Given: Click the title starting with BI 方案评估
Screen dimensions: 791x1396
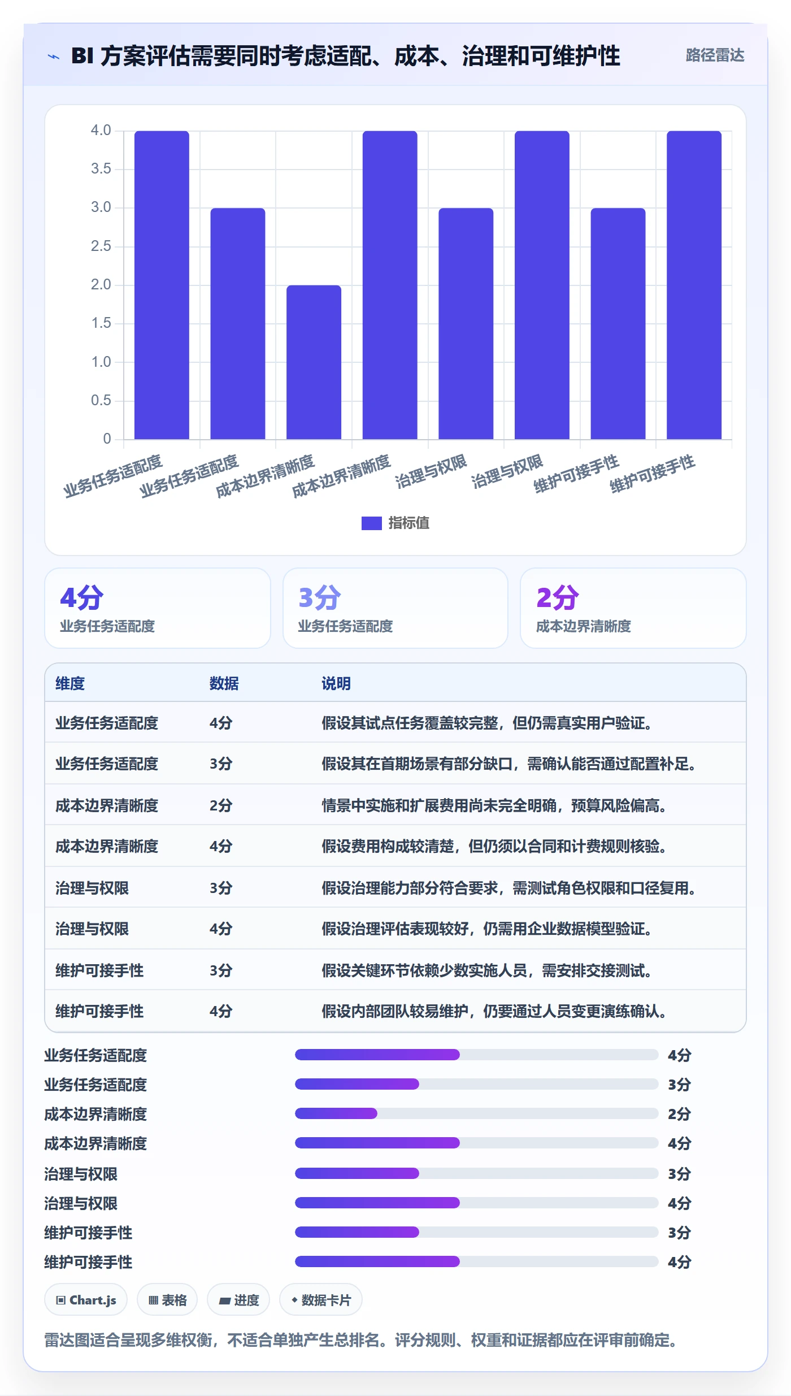Looking at the screenshot, I should coord(345,56).
